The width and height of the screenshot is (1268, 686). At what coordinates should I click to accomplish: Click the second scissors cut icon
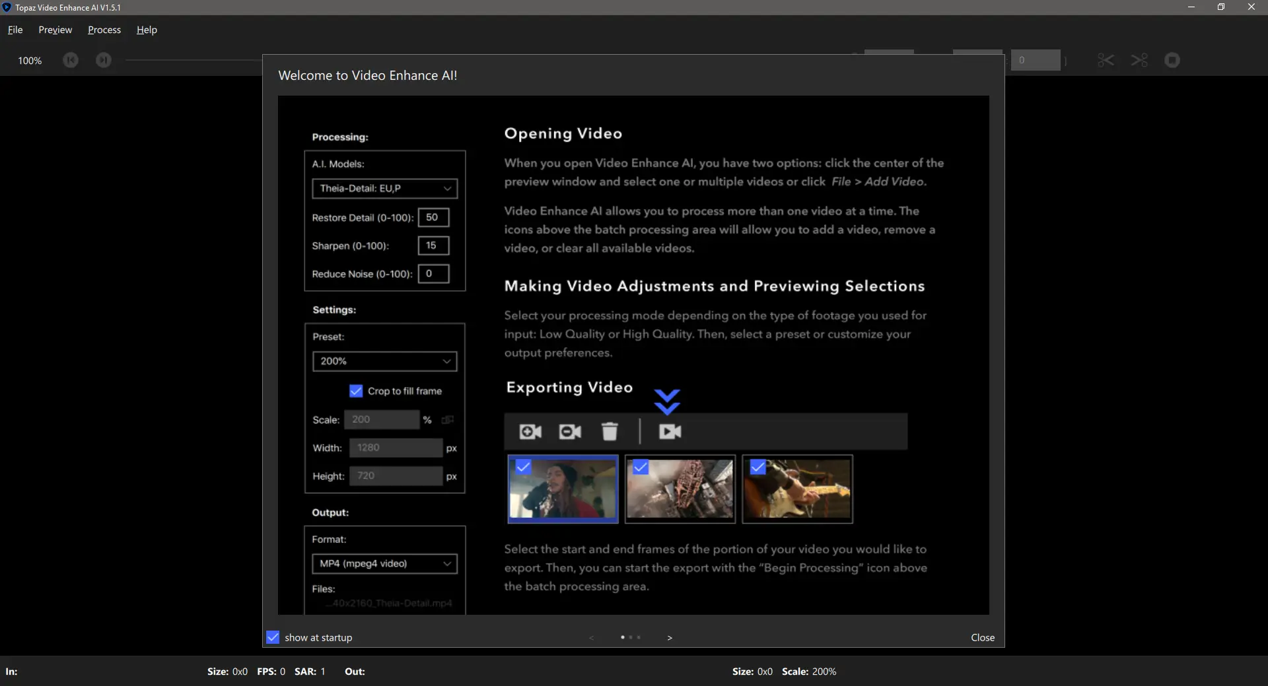pyautogui.click(x=1139, y=60)
